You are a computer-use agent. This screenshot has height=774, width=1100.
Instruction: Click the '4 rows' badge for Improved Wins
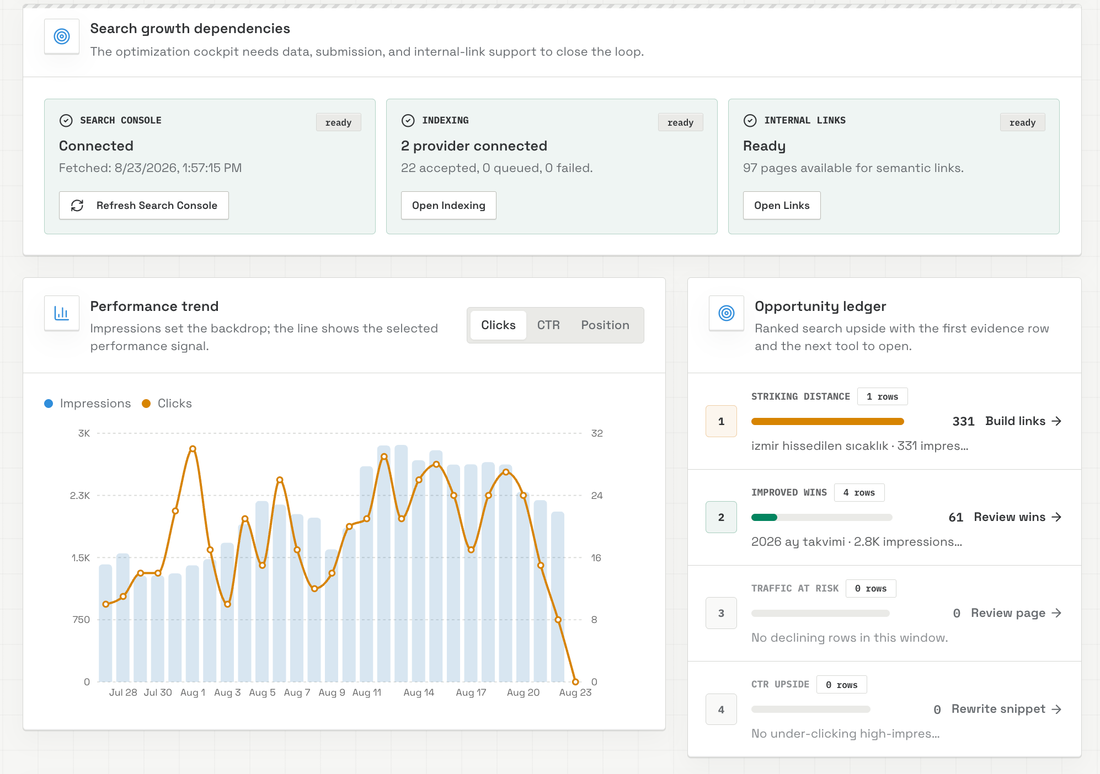[859, 492]
